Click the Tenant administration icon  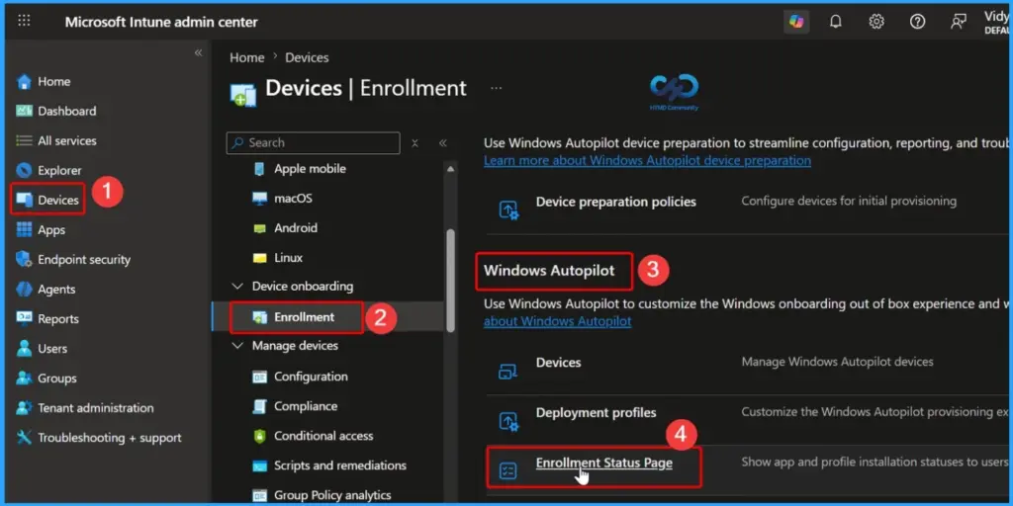[24, 408]
